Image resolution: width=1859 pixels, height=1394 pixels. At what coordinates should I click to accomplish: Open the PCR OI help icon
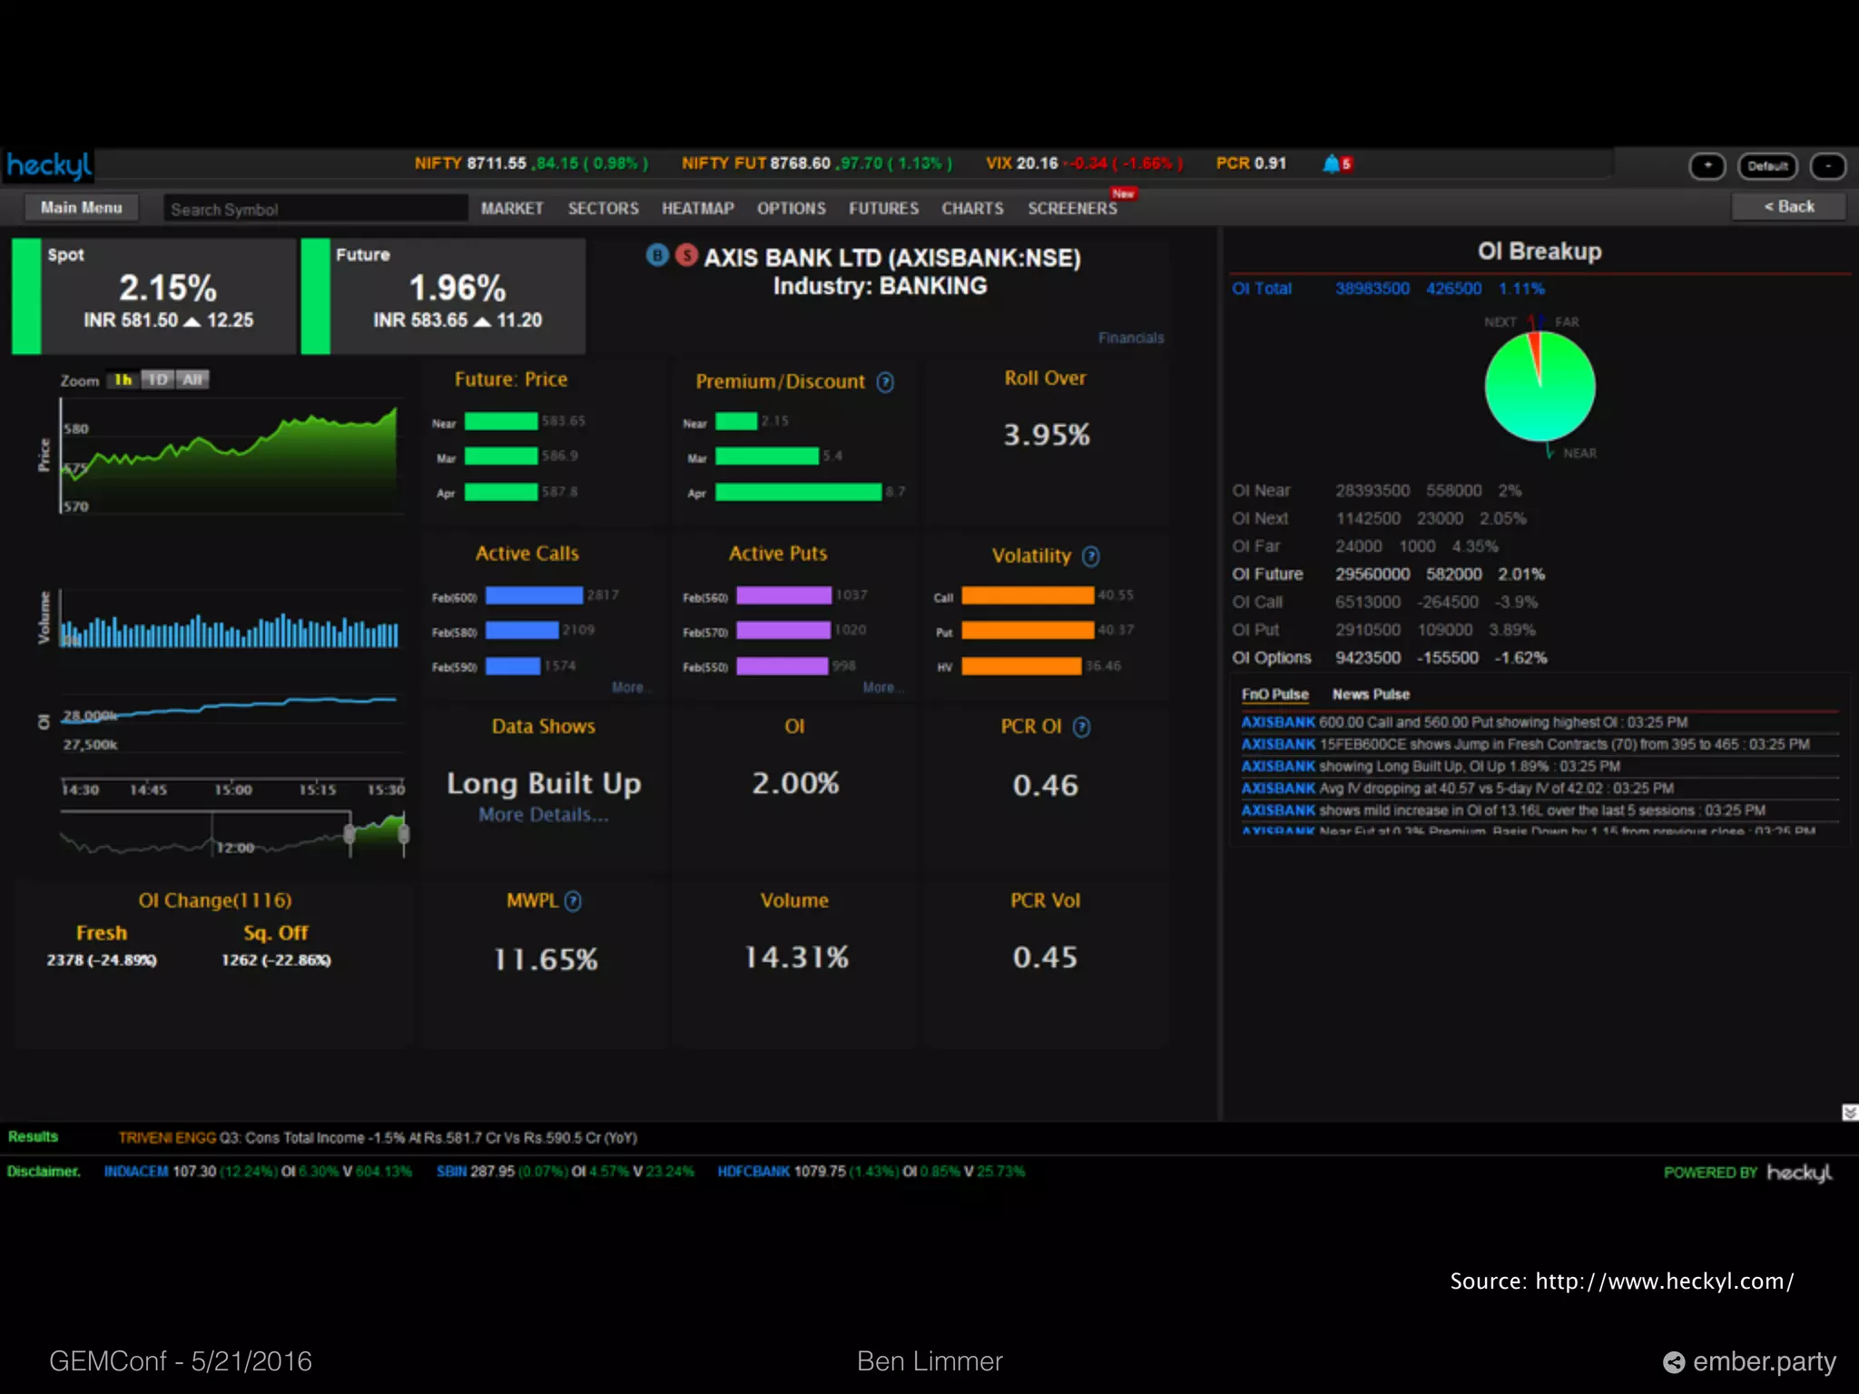pyautogui.click(x=1081, y=727)
